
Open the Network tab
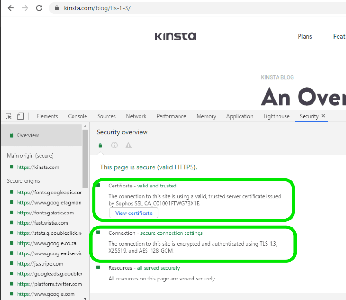click(136, 116)
